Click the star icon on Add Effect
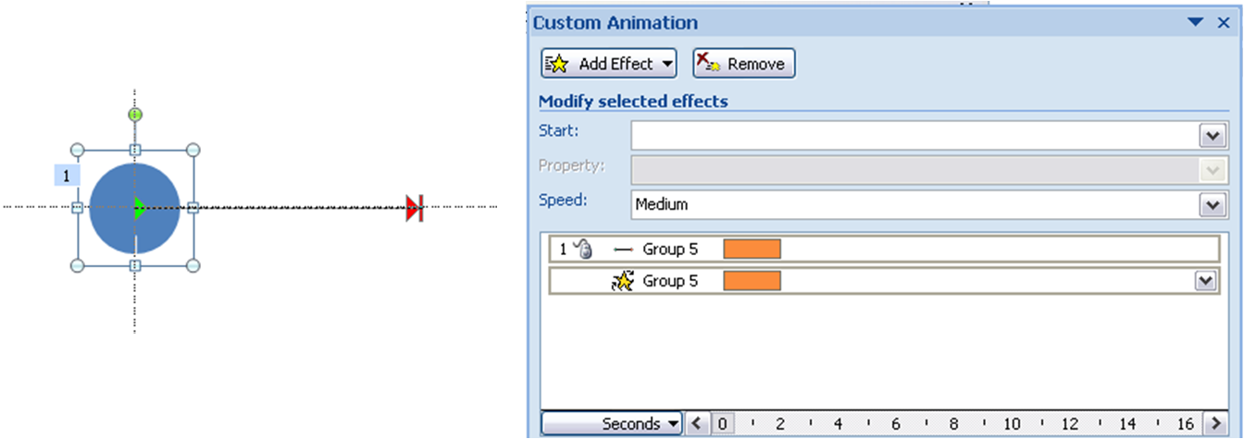The height and width of the screenshot is (439, 1244). (556, 64)
